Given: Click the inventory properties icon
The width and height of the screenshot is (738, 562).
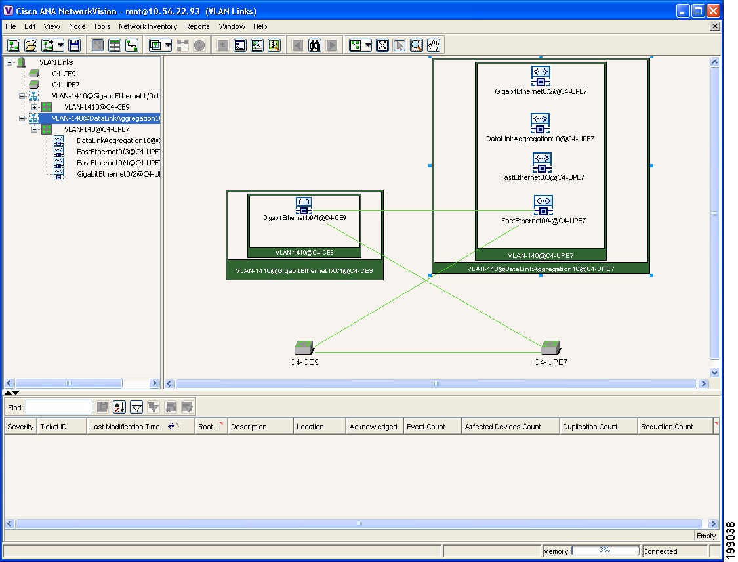Looking at the screenshot, I should pos(240,45).
